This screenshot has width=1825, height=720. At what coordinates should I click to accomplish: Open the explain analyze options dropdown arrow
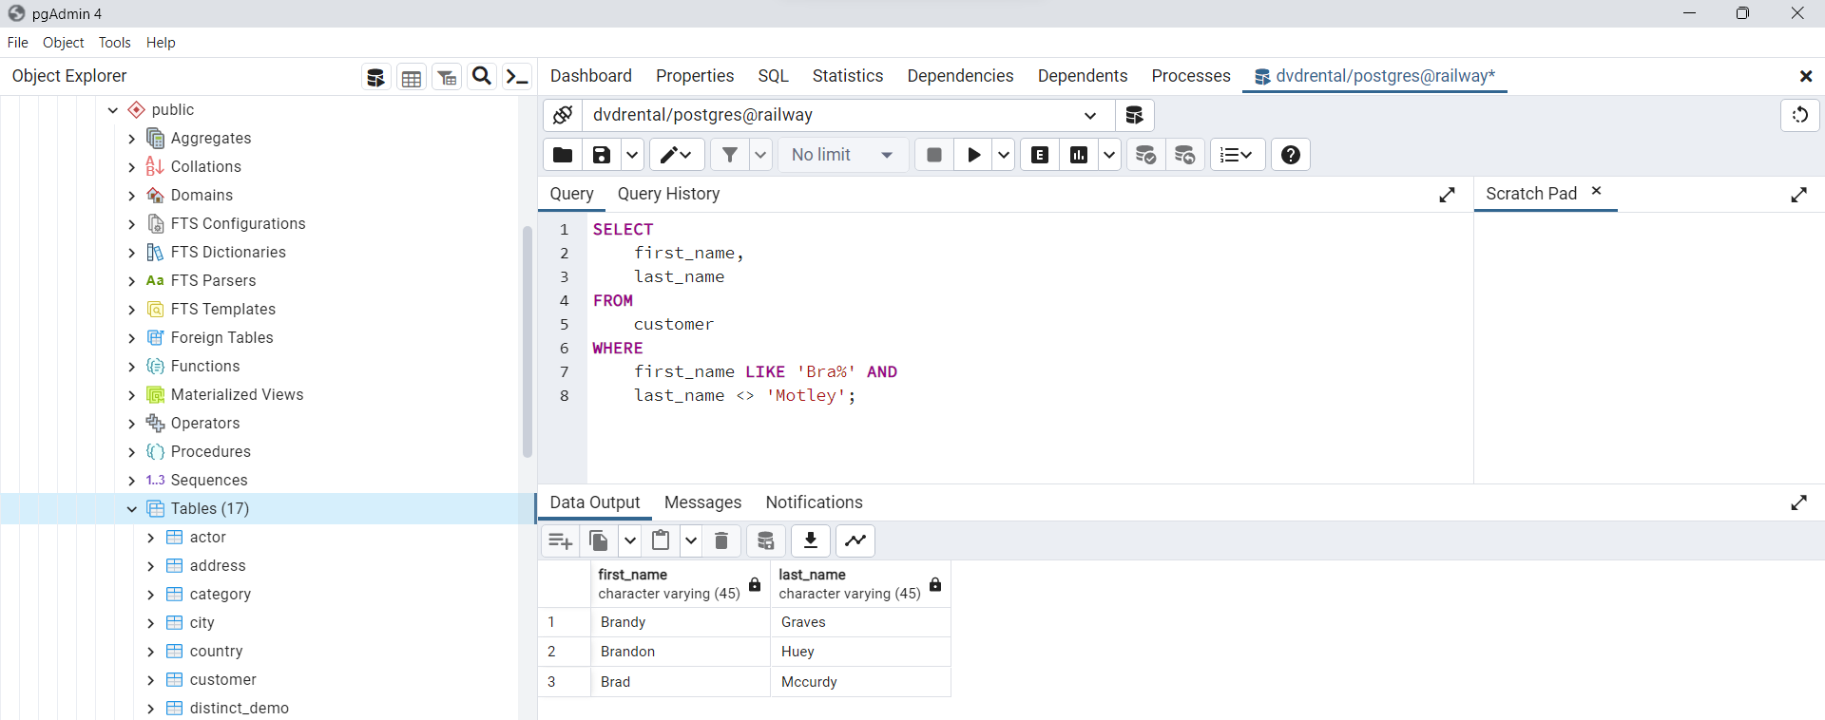point(1109,155)
